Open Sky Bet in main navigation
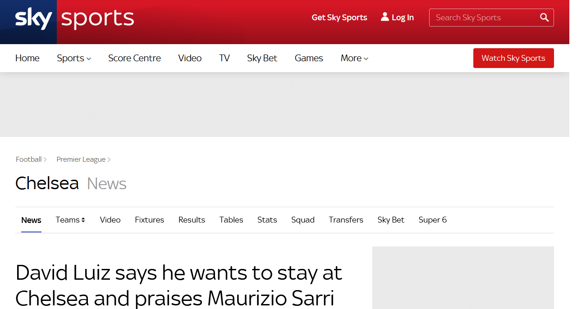577x309 pixels. coord(262,58)
